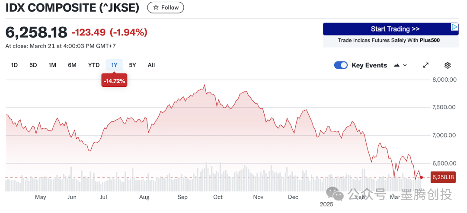This screenshot has width=467, height=213.
Task: Select the YTD time range
Action: [x=94, y=65]
